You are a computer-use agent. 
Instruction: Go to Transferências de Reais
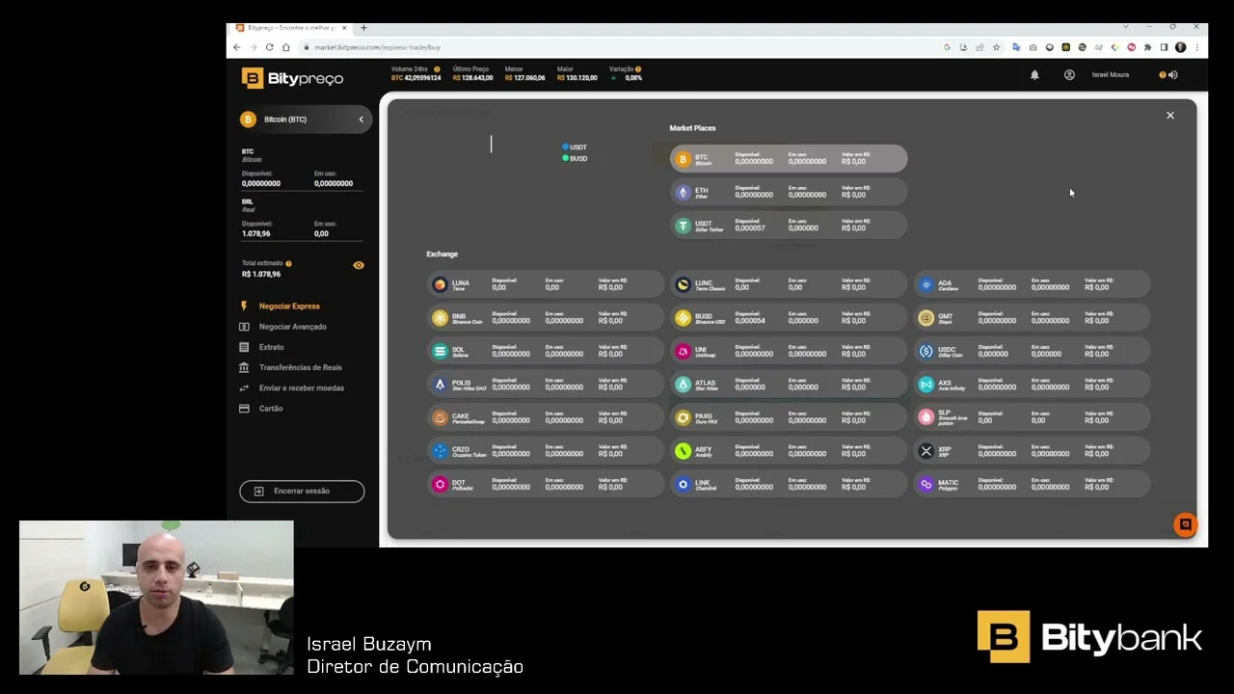[x=300, y=367]
